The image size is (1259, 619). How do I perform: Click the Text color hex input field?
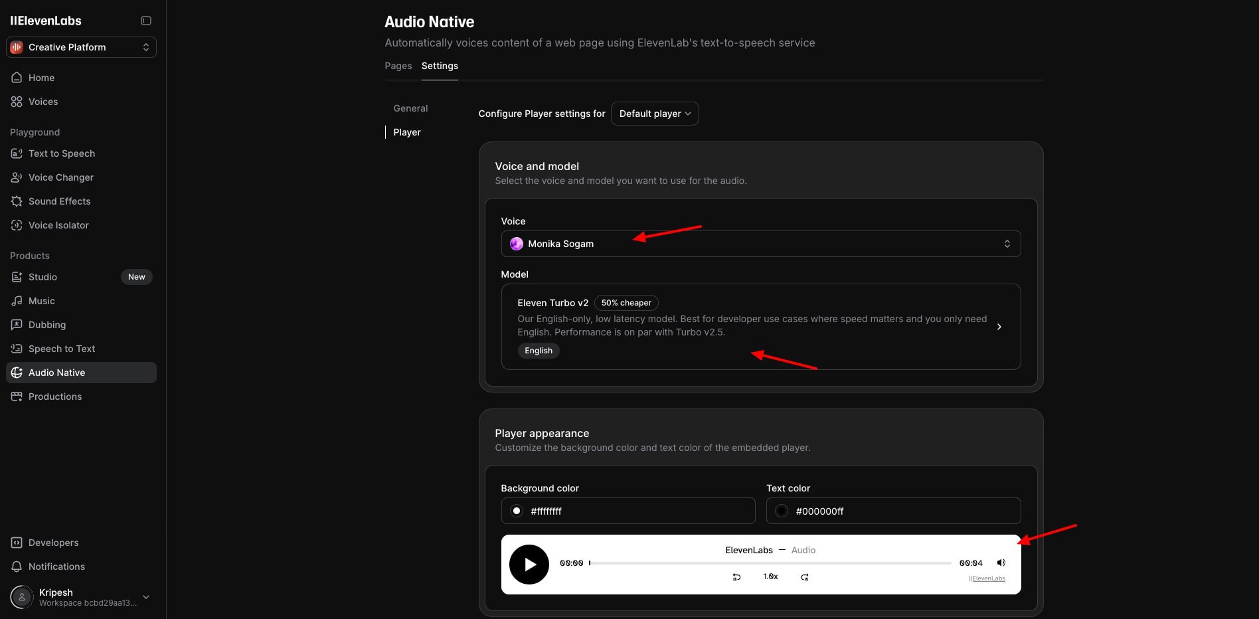(903, 511)
